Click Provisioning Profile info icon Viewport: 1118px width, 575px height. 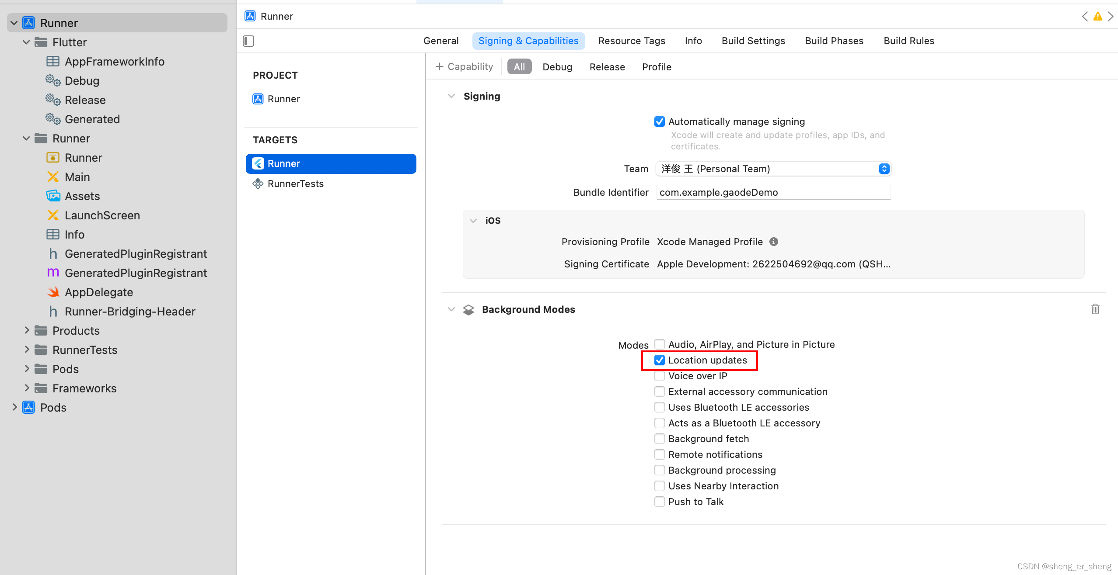click(774, 242)
